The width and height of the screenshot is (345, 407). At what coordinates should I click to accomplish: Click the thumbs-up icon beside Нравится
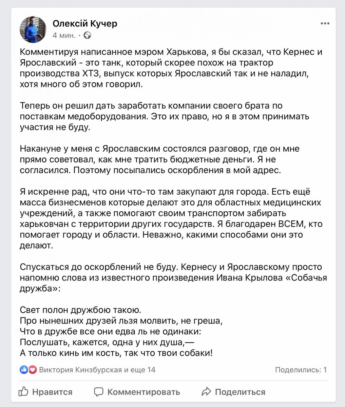pyautogui.click(x=24, y=392)
